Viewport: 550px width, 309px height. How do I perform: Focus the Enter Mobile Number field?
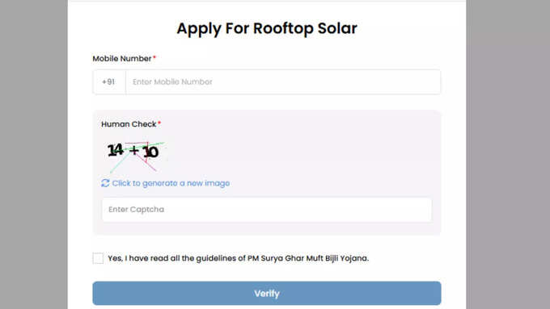click(283, 81)
